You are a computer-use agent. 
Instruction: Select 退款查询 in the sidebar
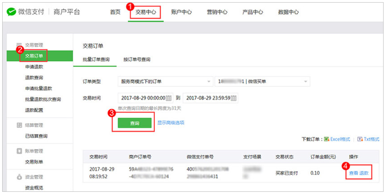pyautogui.click(x=34, y=78)
